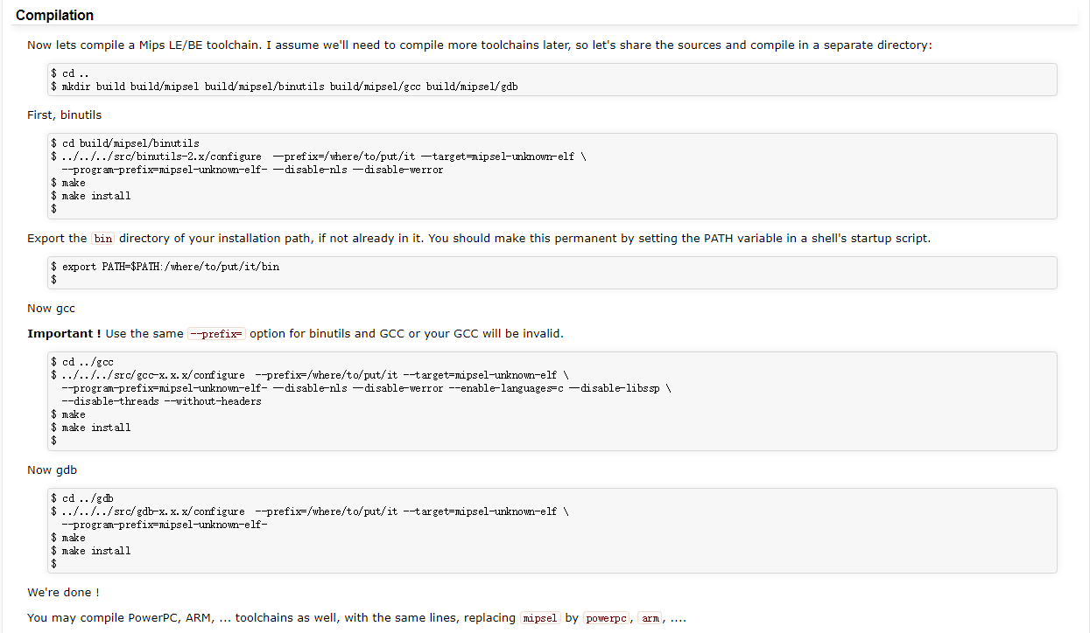Screen dimensions: 1090x633
Task: Click the "First, binutils" text
Action: (65, 115)
